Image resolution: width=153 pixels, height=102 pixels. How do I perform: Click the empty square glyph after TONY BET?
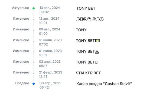[96, 62]
